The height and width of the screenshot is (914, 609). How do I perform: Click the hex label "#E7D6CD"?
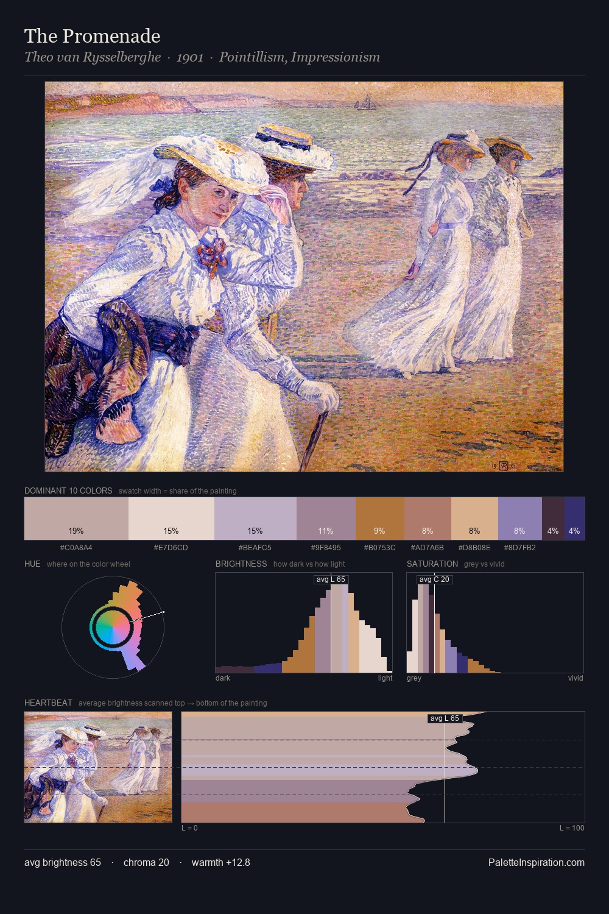[x=171, y=548]
